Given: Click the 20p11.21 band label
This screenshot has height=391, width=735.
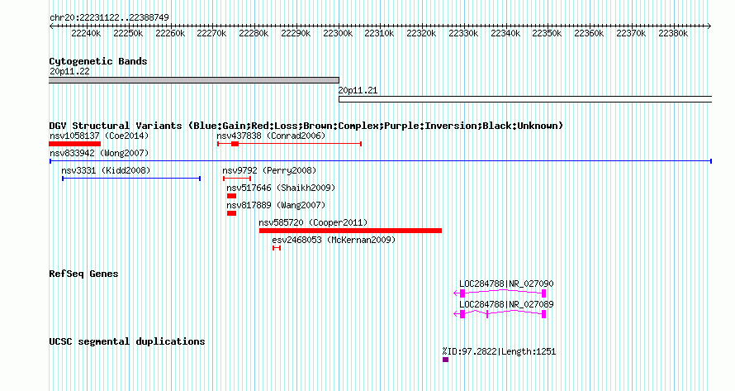Looking at the screenshot, I should tap(358, 90).
